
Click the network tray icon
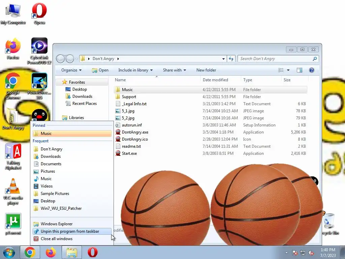[303, 253]
